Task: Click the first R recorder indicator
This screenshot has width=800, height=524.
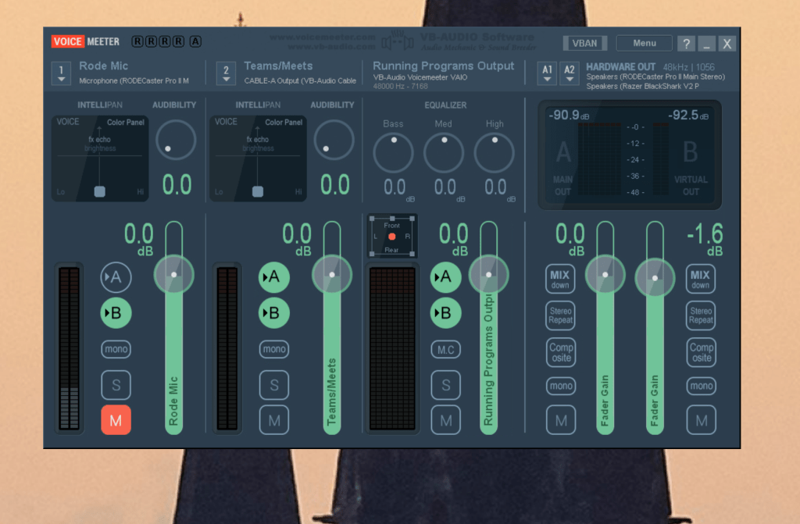Action: coord(137,41)
